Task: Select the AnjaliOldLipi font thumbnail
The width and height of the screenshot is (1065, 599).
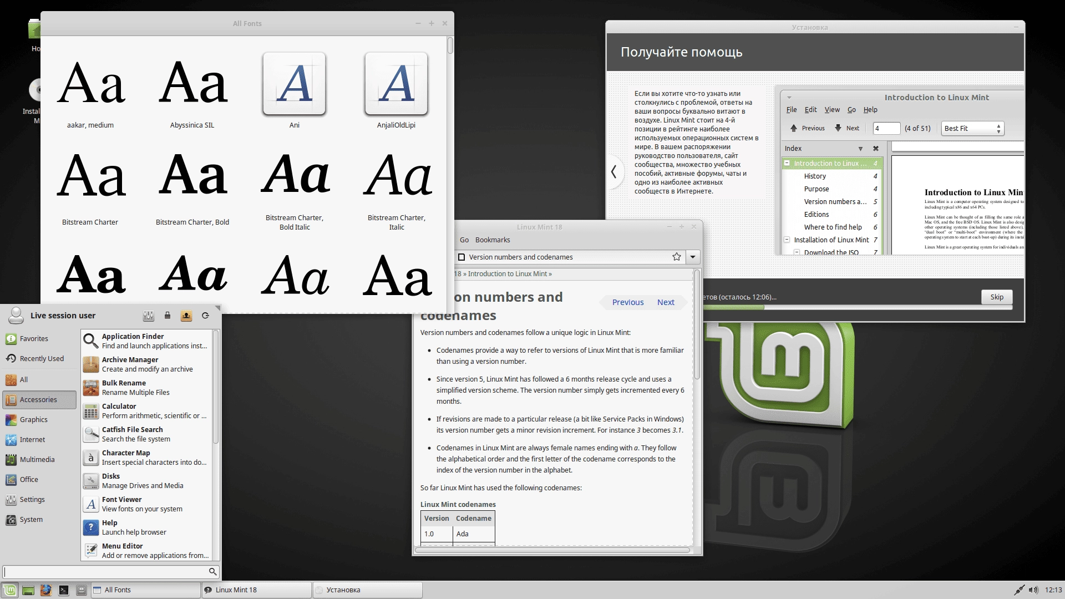Action: click(x=397, y=83)
